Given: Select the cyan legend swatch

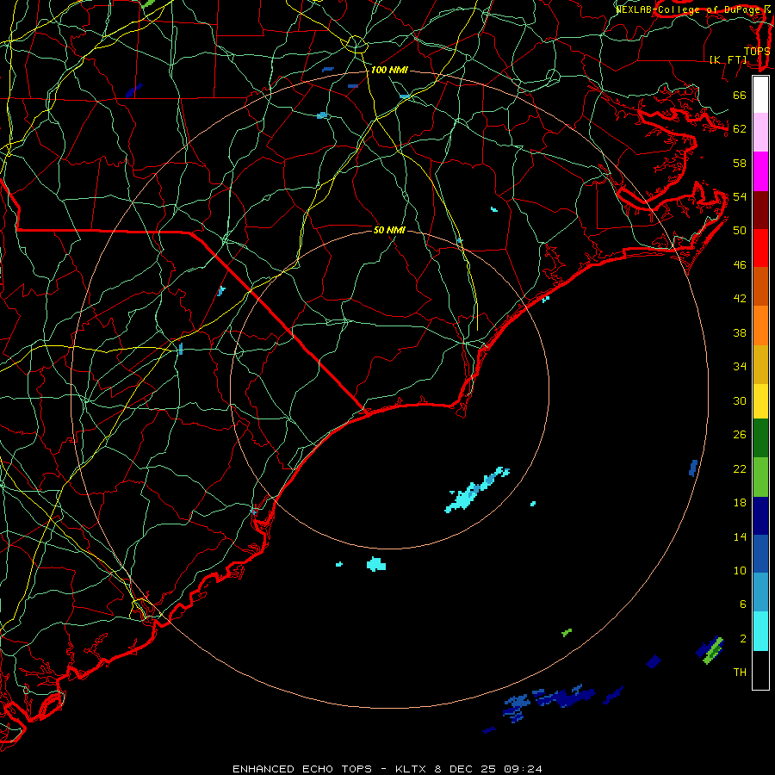Looking at the screenshot, I should tap(760, 630).
